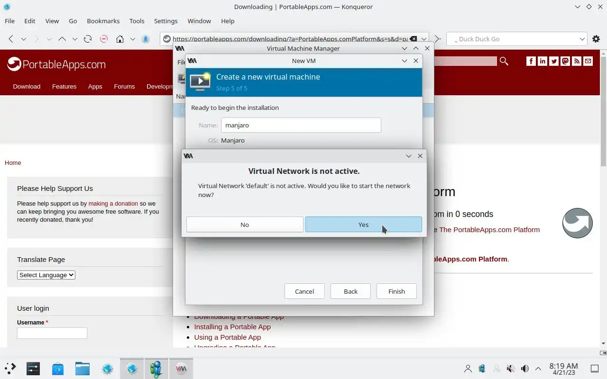The image size is (607, 379).
Task: Expand the URL bar history dropdown
Action: [x=424, y=39]
